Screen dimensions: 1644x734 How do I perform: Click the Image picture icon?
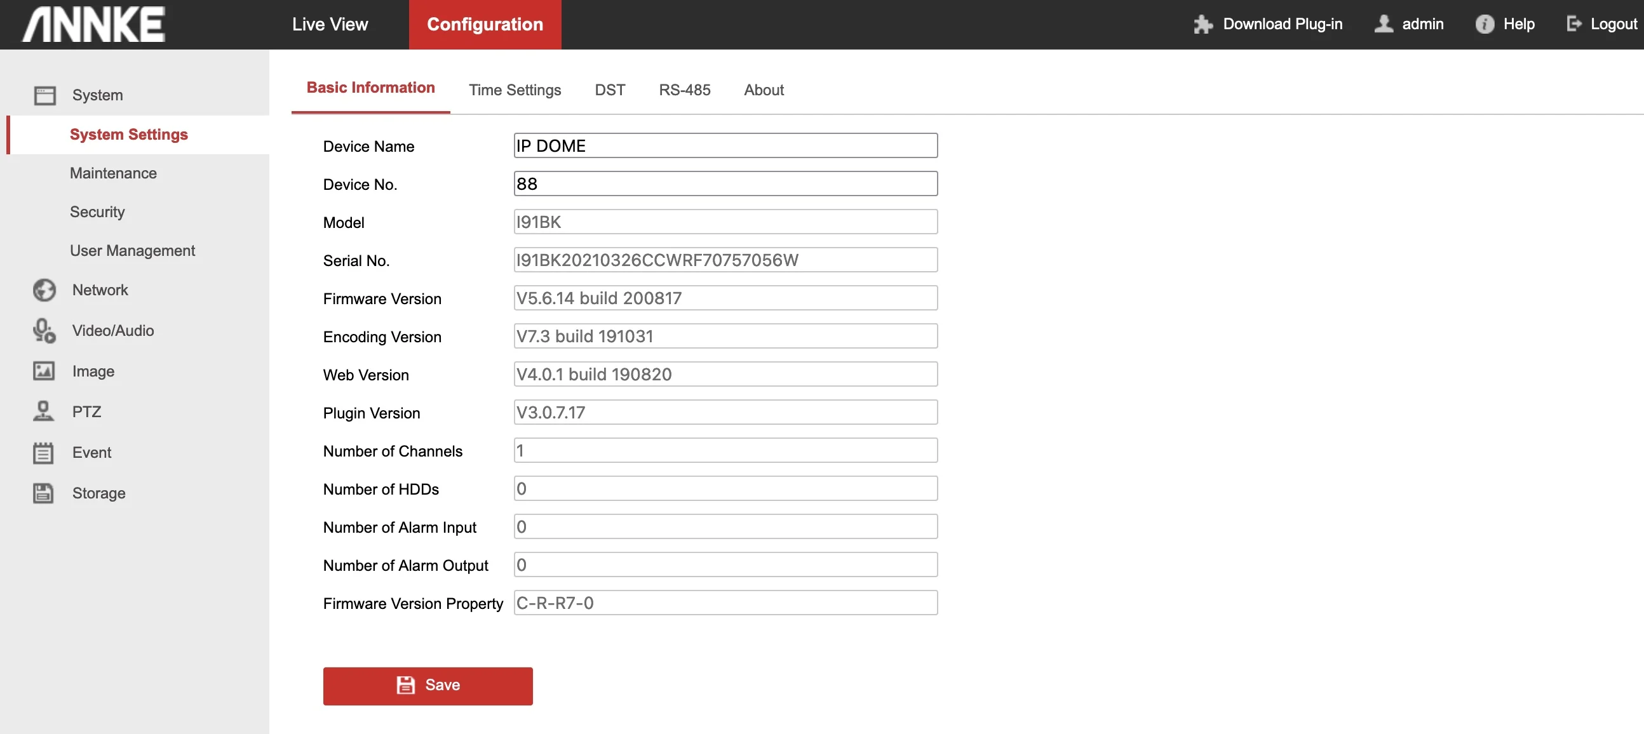pyautogui.click(x=44, y=371)
